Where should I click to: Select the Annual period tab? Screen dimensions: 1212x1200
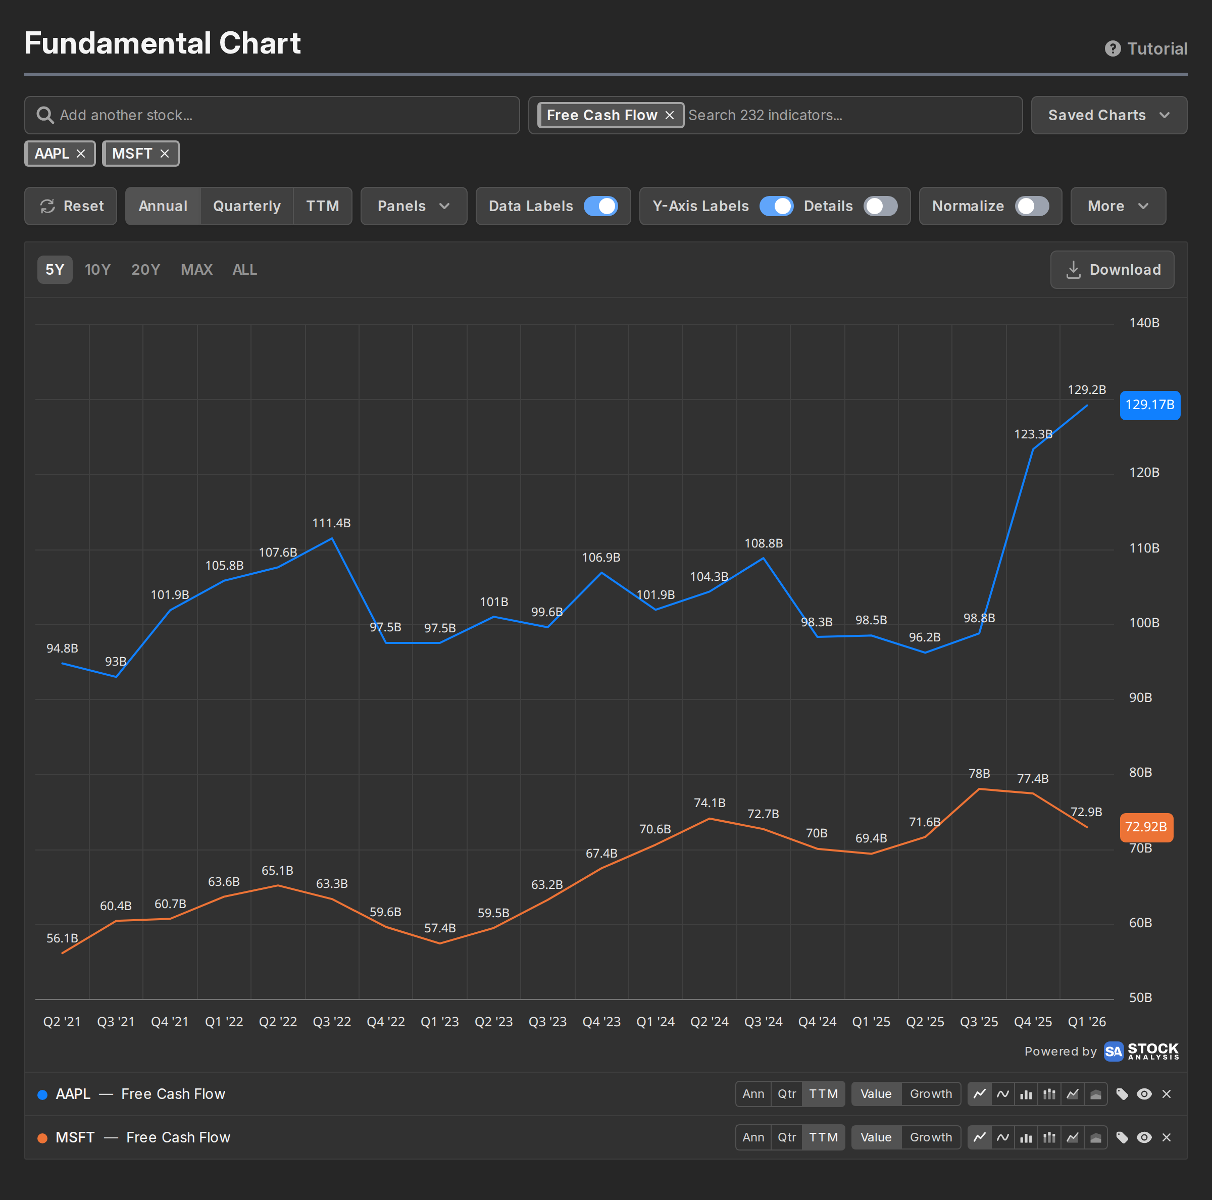(163, 207)
